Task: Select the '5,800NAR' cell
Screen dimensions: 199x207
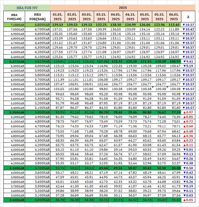Action: click(38, 75)
